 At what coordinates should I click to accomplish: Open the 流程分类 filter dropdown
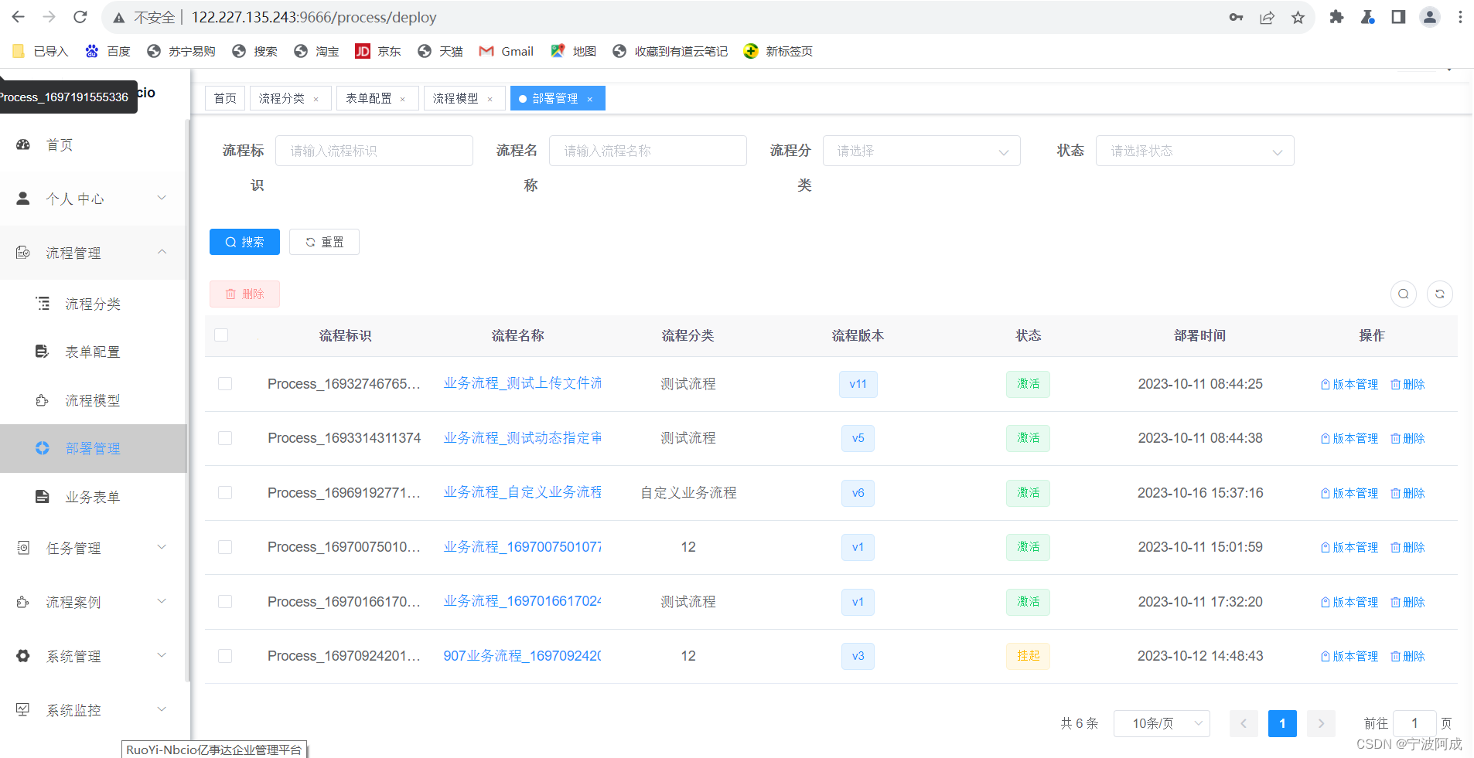[921, 151]
